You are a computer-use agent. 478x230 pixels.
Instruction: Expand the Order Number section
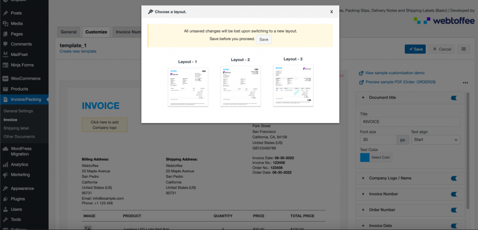[410, 210]
